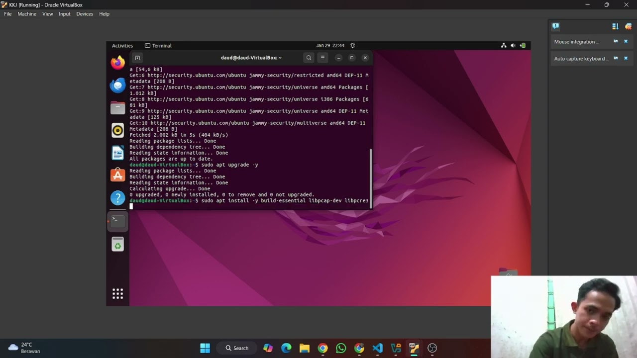Open Visual Studio Code from taskbar
637x358 pixels.
pyautogui.click(x=377, y=348)
